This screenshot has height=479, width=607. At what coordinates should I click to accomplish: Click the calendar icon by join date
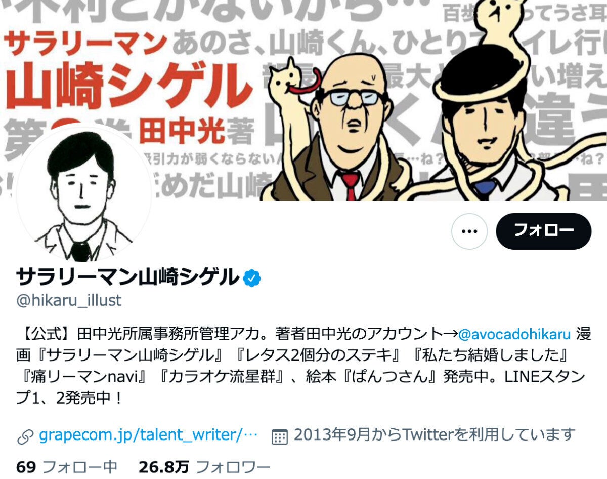pos(280,435)
